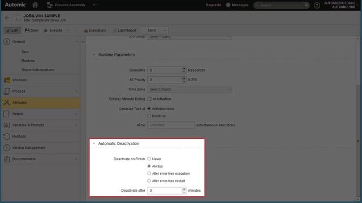Open Messages in the top bar
This screenshot has height=203, width=362.
coord(237,5)
